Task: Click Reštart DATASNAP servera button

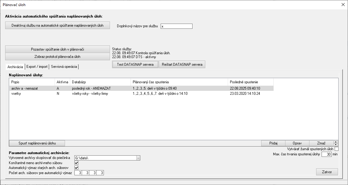Action: pos(182,64)
